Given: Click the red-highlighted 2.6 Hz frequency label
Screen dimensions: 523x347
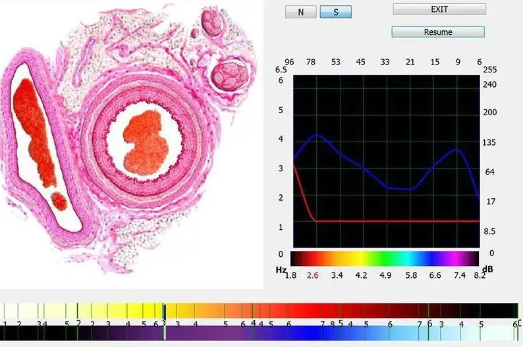Looking at the screenshot, I should (x=312, y=275).
